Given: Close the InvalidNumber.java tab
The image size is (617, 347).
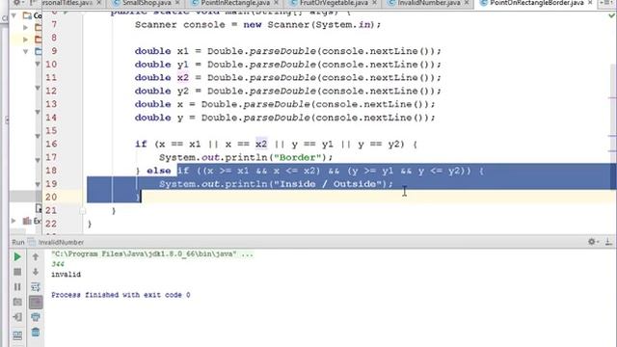Looking at the screenshot, I should point(467,3).
